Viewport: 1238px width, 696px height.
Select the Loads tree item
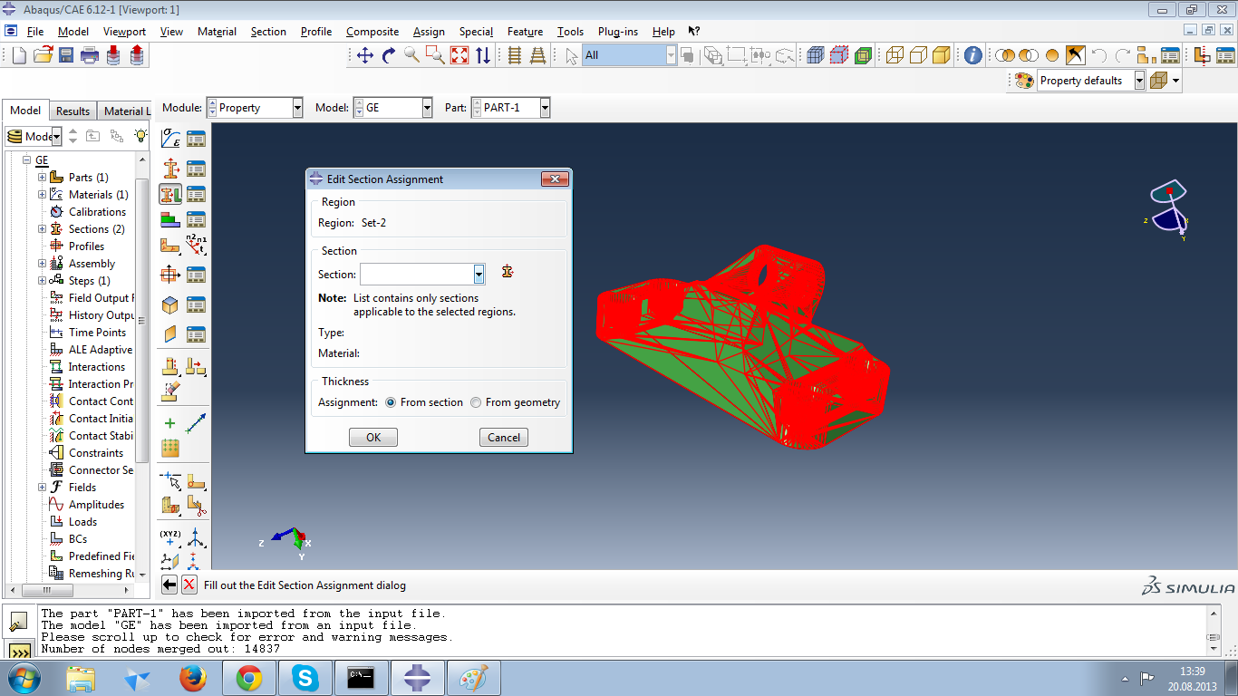point(82,522)
